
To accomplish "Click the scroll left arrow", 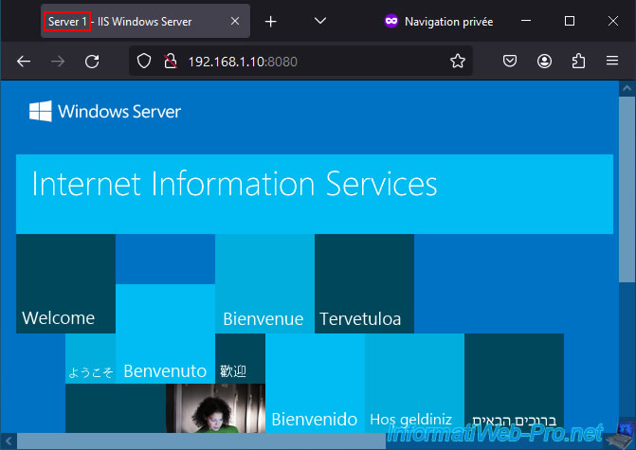I will pos(9,441).
